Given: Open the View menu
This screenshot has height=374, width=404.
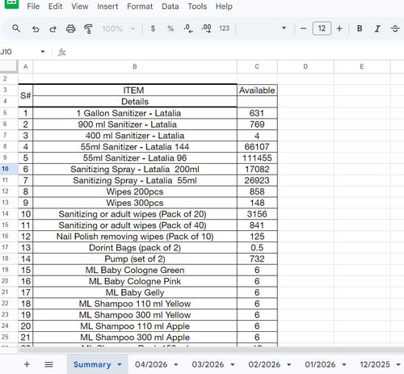Looking at the screenshot, I should [x=80, y=6].
